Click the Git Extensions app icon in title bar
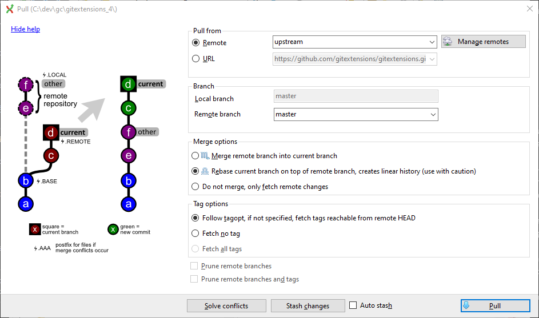This screenshot has width=539, height=318. pyautogui.click(x=10, y=9)
